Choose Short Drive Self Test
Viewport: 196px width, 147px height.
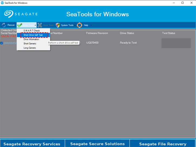coord(33,35)
